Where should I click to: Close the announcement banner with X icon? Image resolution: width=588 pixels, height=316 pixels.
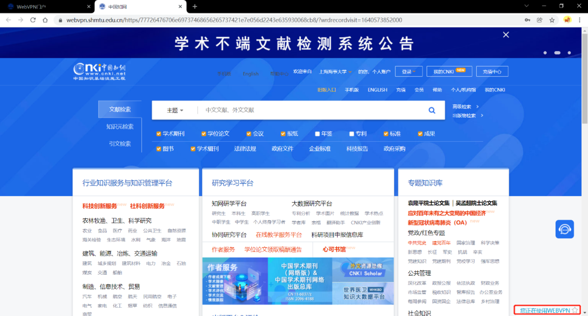click(x=506, y=34)
